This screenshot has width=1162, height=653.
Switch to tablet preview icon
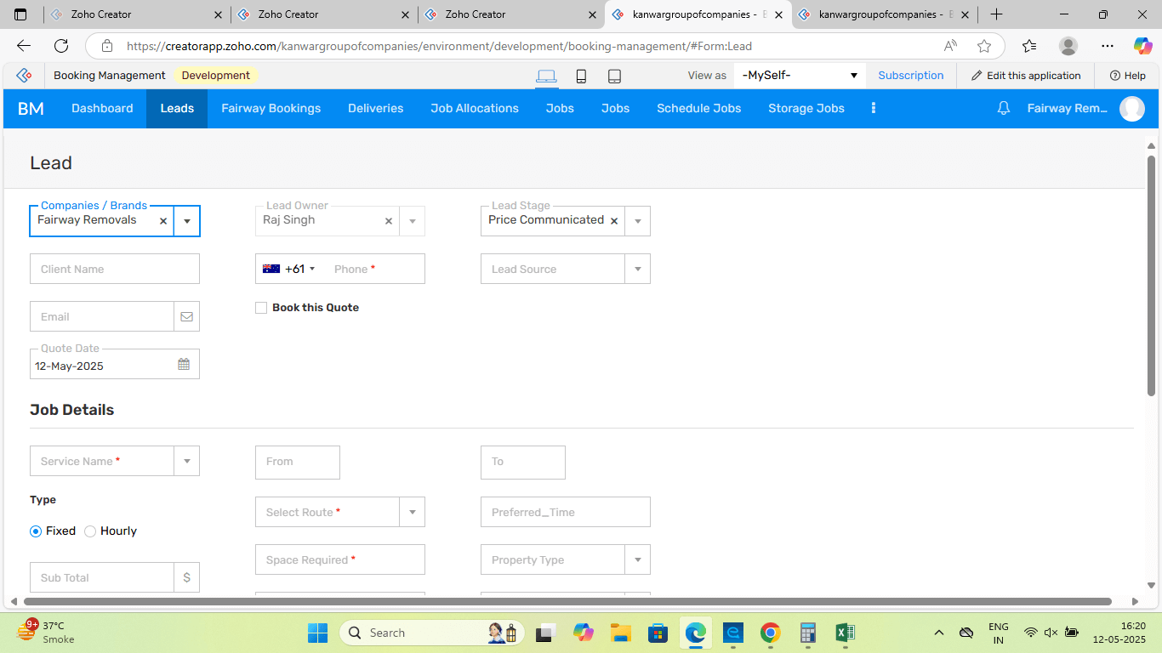[614, 76]
